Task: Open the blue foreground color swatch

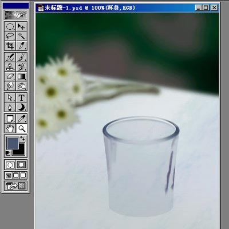Action: tap(13, 143)
